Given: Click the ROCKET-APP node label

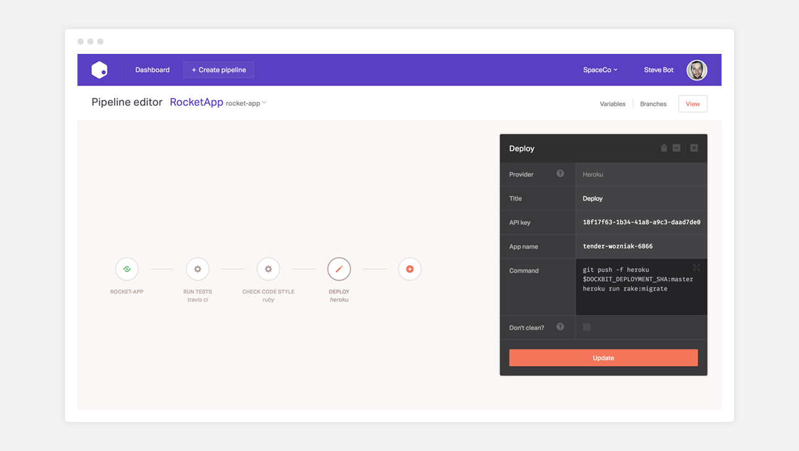Looking at the screenshot, I should [127, 292].
